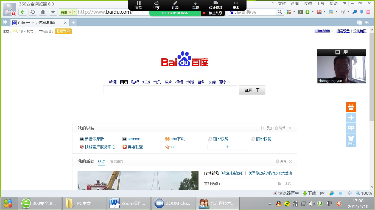The height and width of the screenshot is (210, 375).
Task: Toggle the sidebar arrow beside tabs
Action: (5, 22)
